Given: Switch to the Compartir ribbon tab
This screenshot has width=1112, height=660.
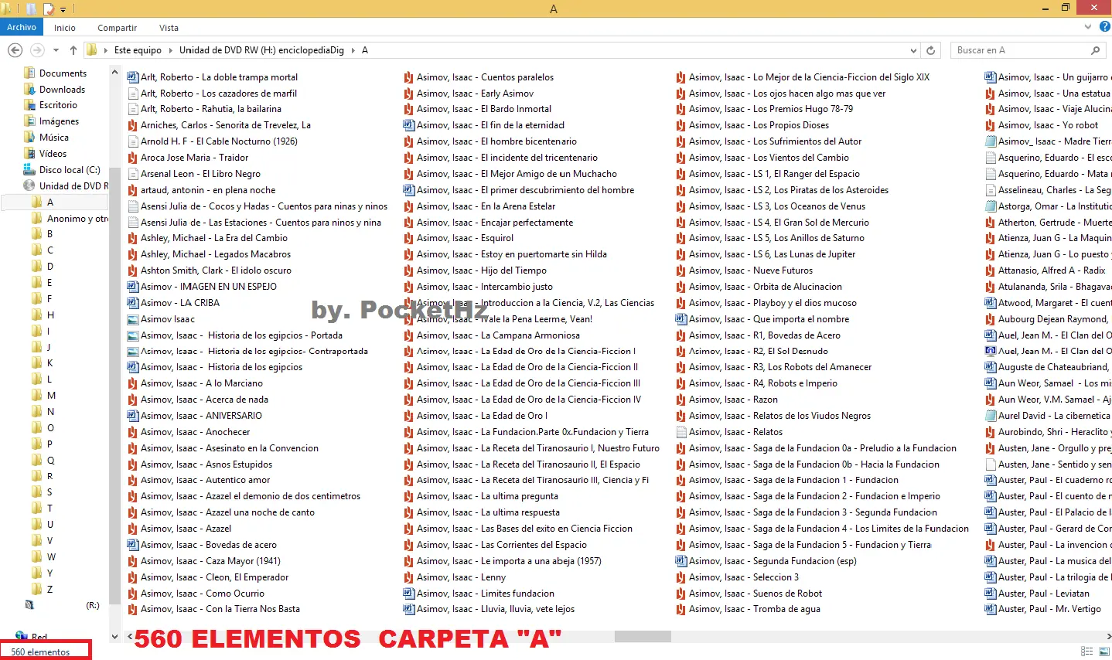Looking at the screenshot, I should pos(117,28).
